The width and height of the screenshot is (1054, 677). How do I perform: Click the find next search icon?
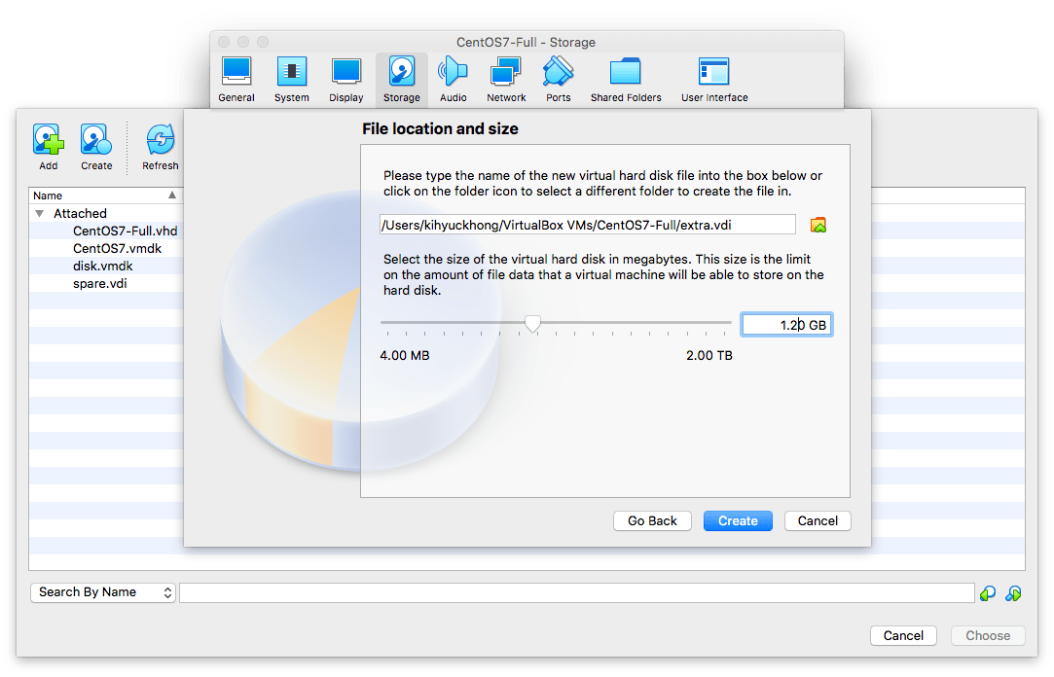pyautogui.click(x=1013, y=593)
